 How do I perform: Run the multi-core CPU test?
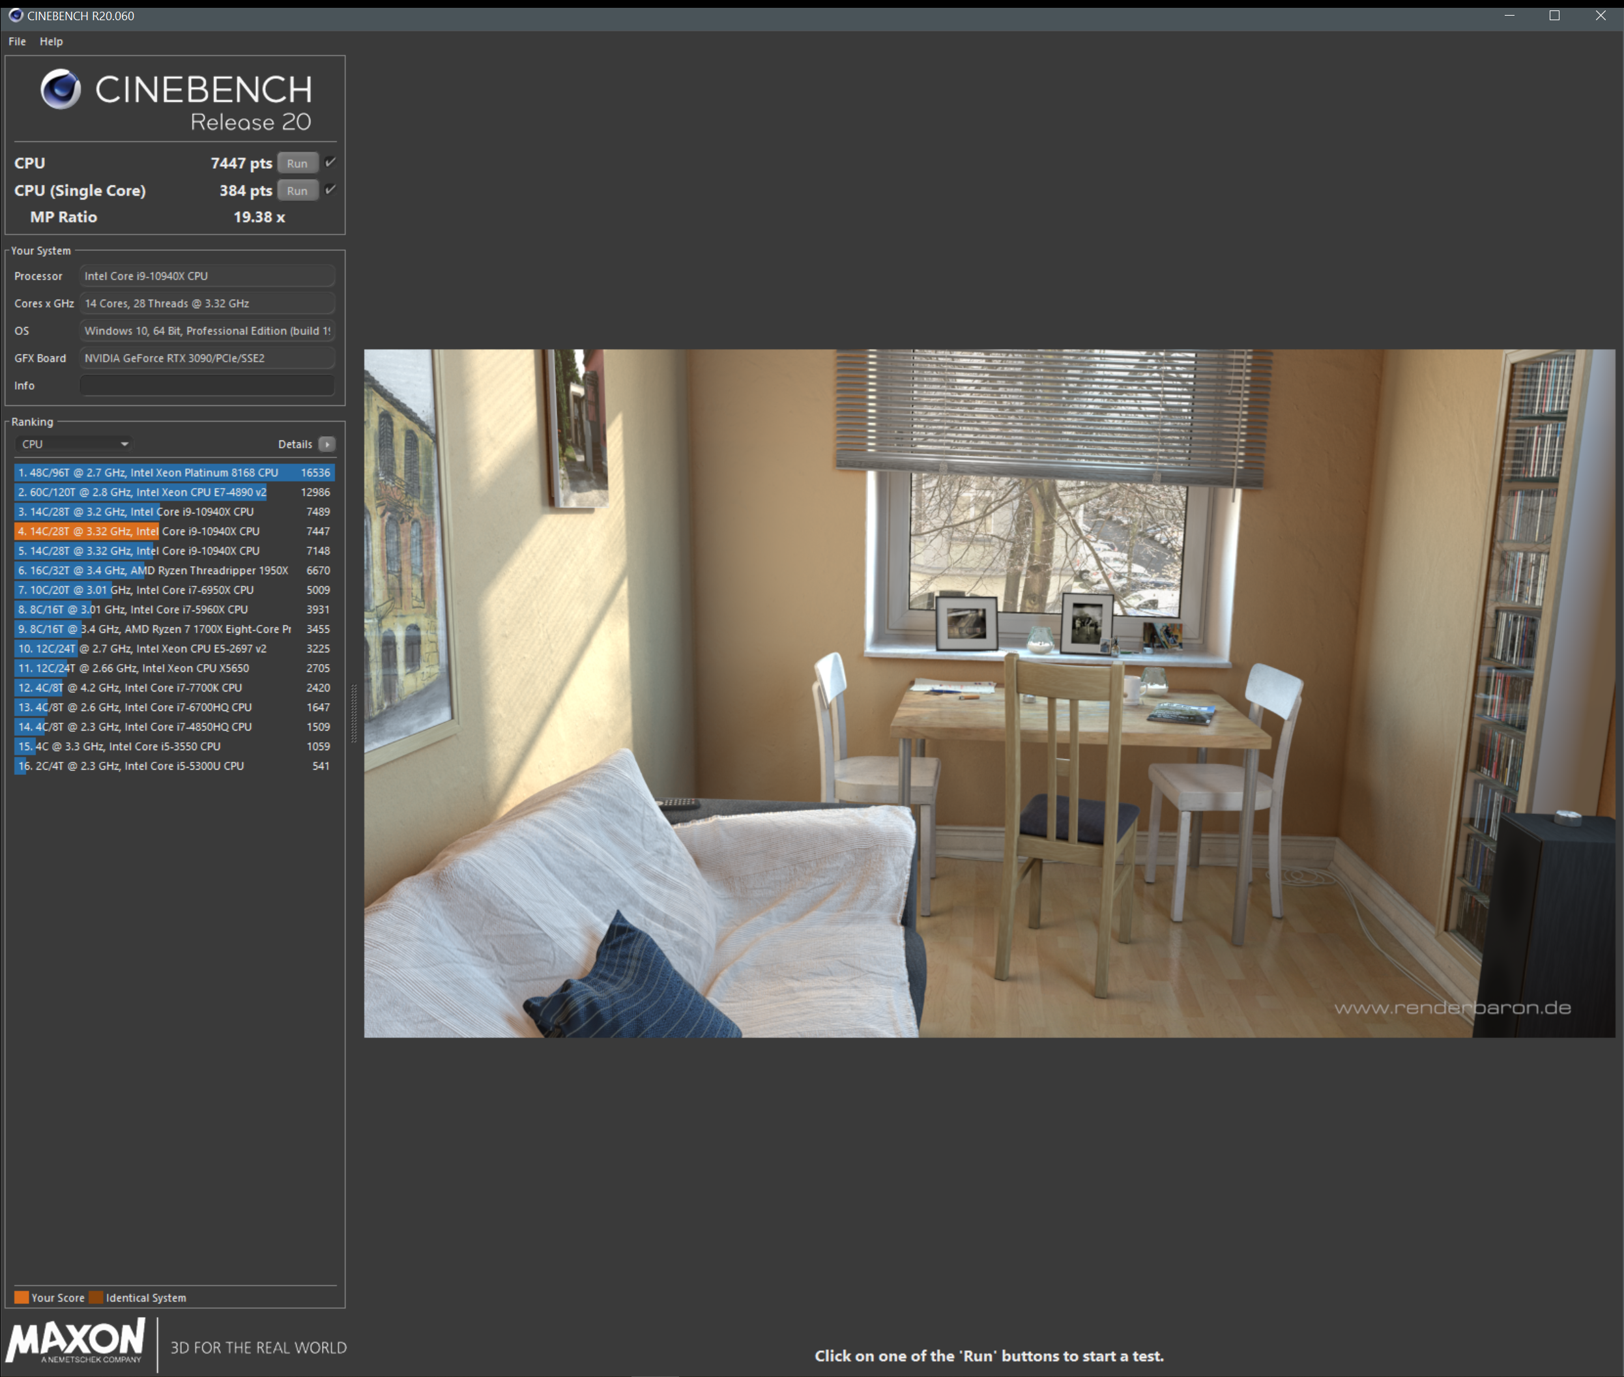[x=297, y=163]
